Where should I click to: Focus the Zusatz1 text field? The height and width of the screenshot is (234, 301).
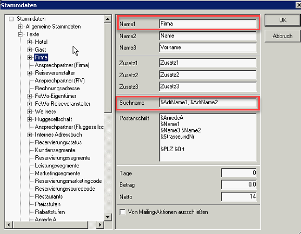pyautogui.click(x=208, y=63)
